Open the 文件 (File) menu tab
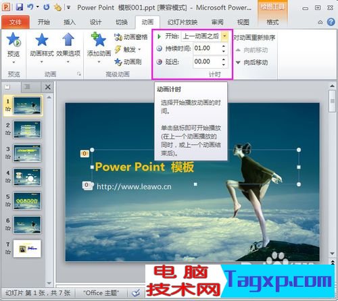The width and height of the screenshot is (338, 301). point(16,22)
